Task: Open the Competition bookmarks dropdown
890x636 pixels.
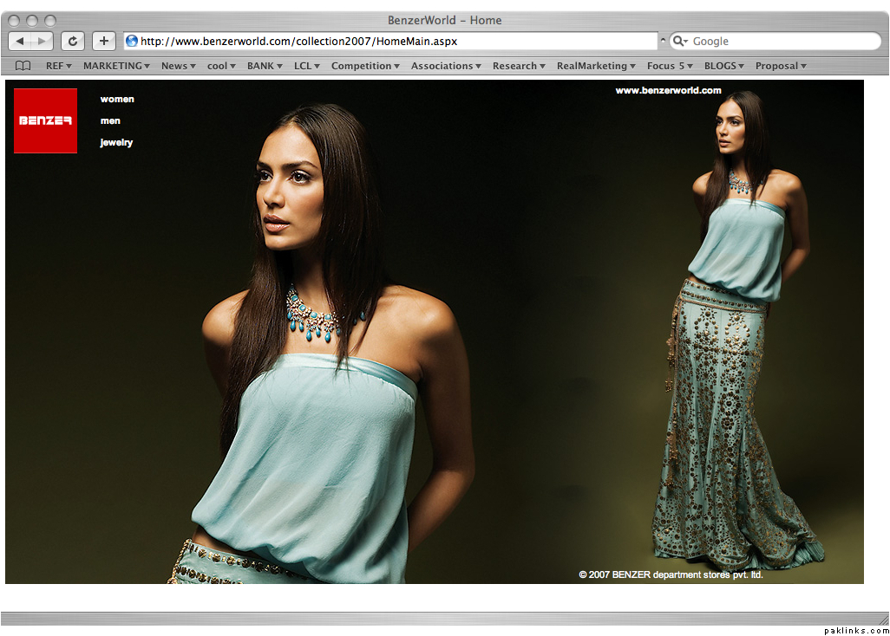Action: point(365,66)
